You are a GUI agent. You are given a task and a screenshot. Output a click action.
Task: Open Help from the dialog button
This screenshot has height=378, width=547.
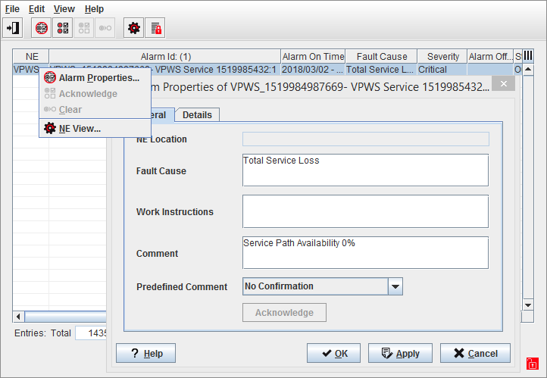click(145, 353)
